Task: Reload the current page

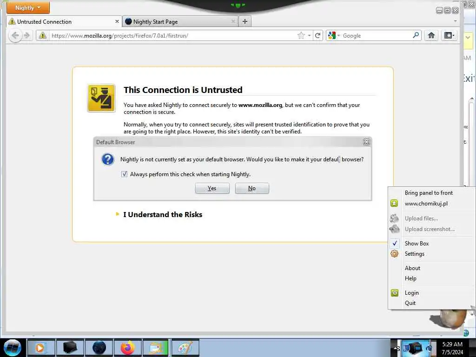Action: click(x=317, y=35)
